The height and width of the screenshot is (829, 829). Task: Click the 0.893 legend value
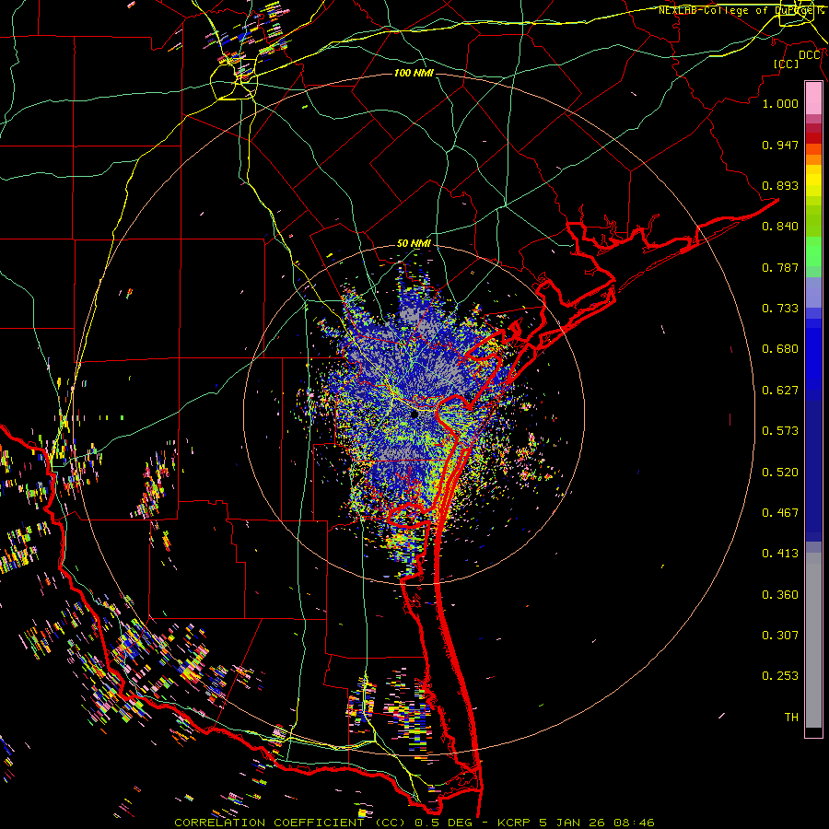pyautogui.click(x=780, y=185)
